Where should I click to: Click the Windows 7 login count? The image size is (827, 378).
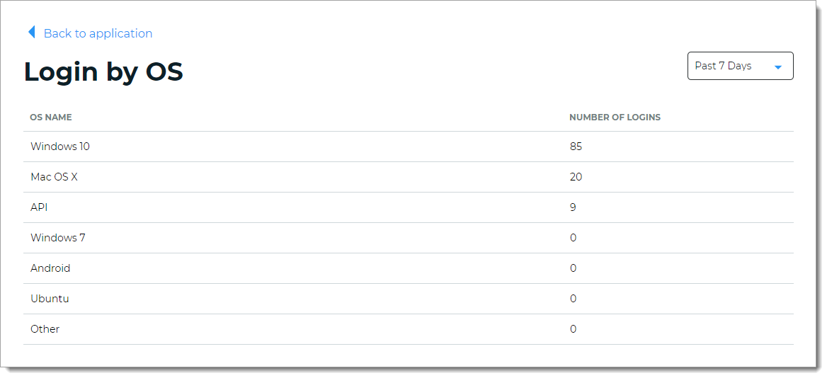573,238
